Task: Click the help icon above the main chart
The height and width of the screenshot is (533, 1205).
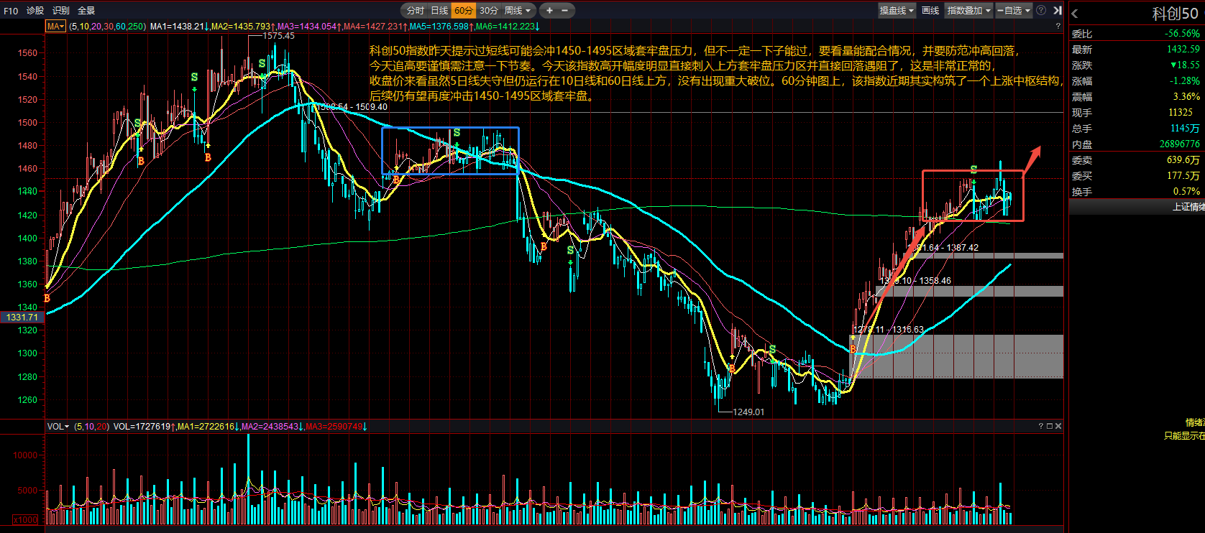Action: (1058, 26)
